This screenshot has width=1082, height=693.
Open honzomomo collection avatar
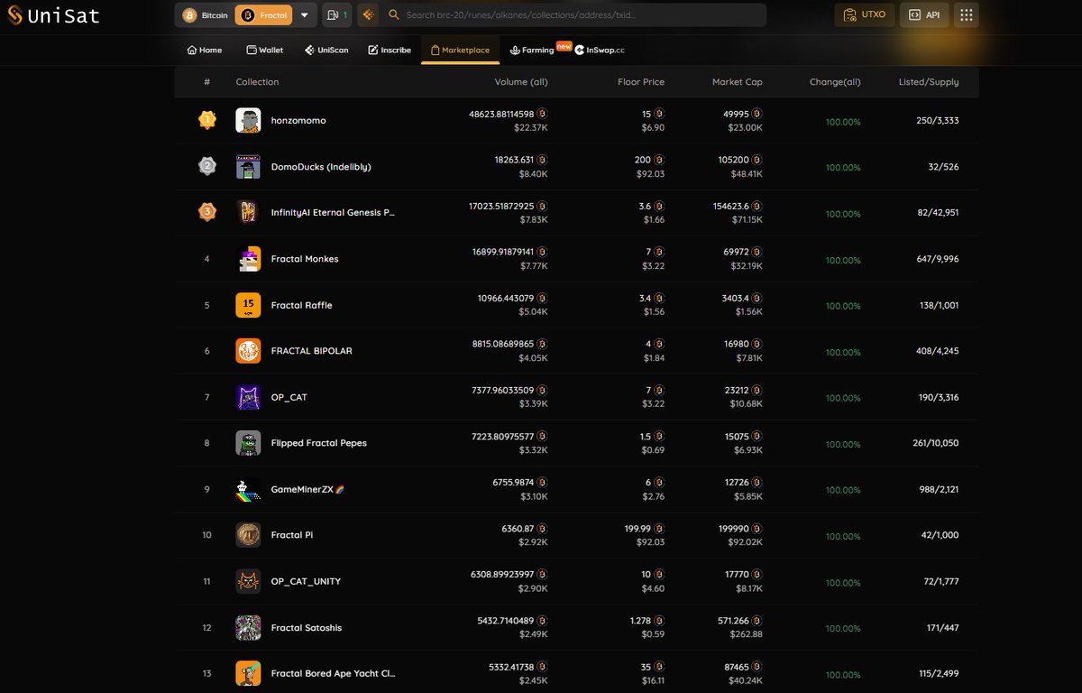248,120
